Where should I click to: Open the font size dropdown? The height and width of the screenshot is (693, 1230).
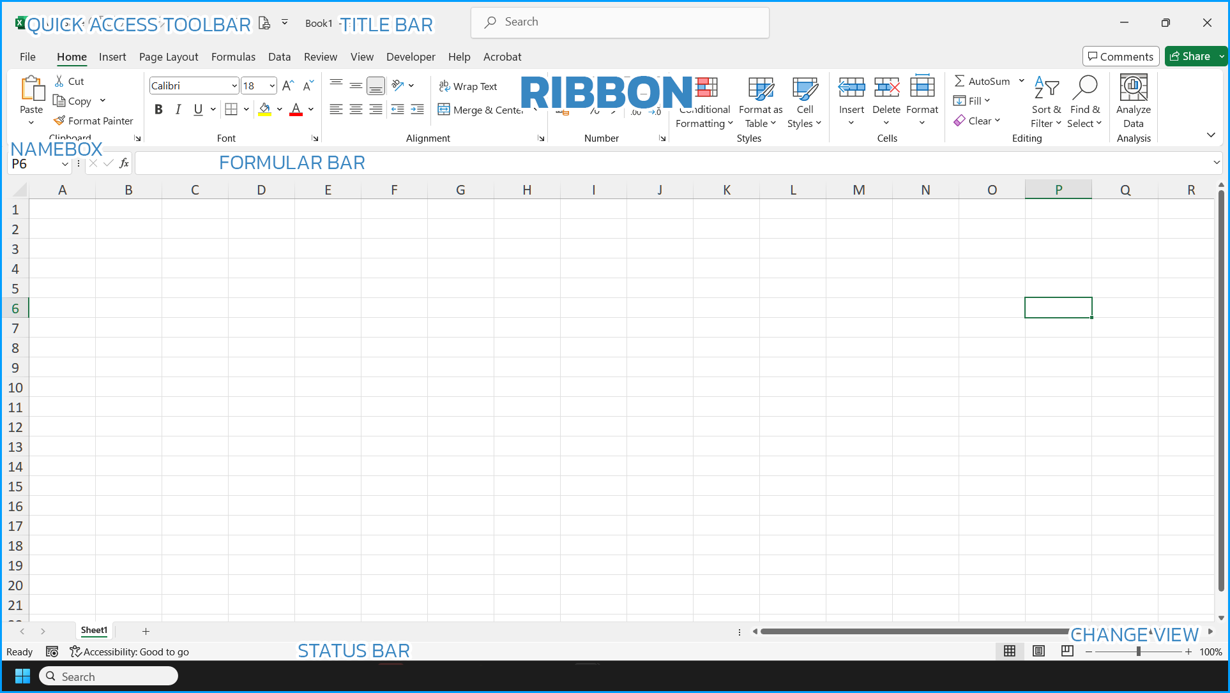tap(273, 86)
